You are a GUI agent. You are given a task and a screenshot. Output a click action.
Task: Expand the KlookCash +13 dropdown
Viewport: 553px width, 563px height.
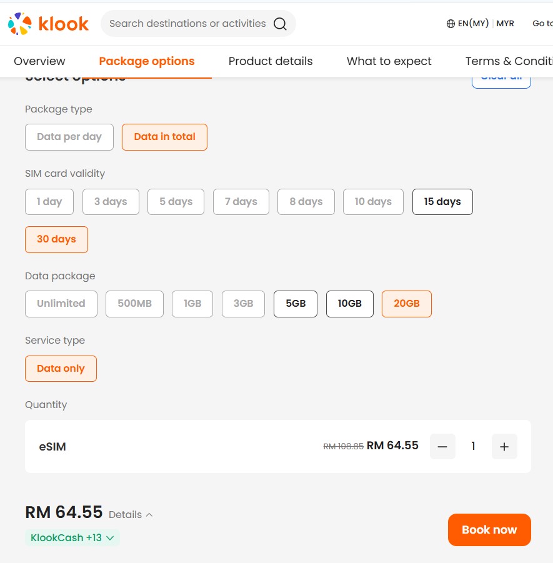click(x=72, y=538)
